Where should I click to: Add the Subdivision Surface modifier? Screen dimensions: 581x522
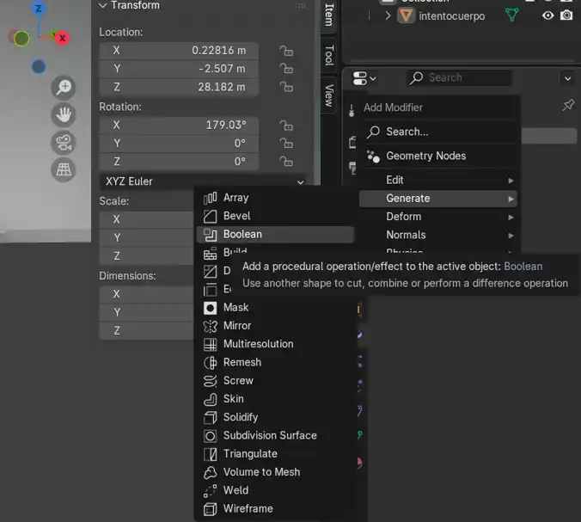275,435
